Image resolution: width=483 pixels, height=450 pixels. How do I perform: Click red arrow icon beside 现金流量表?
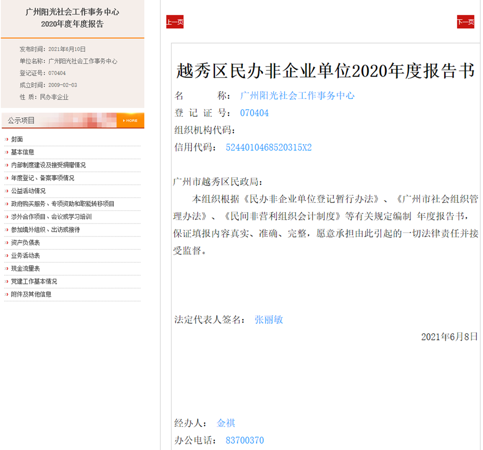[x=7, y=269]
